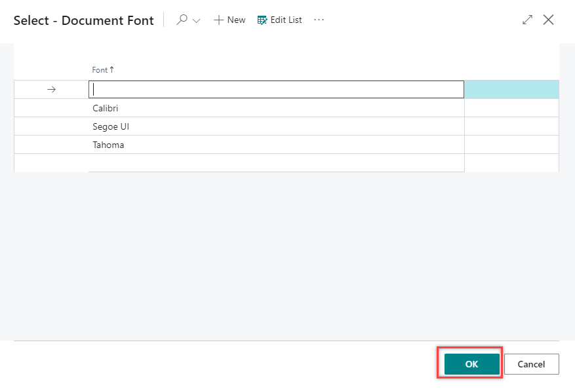Screen dimensions: 575x389
Task: Focus the empty Font input field
Action: coord(275,90)
